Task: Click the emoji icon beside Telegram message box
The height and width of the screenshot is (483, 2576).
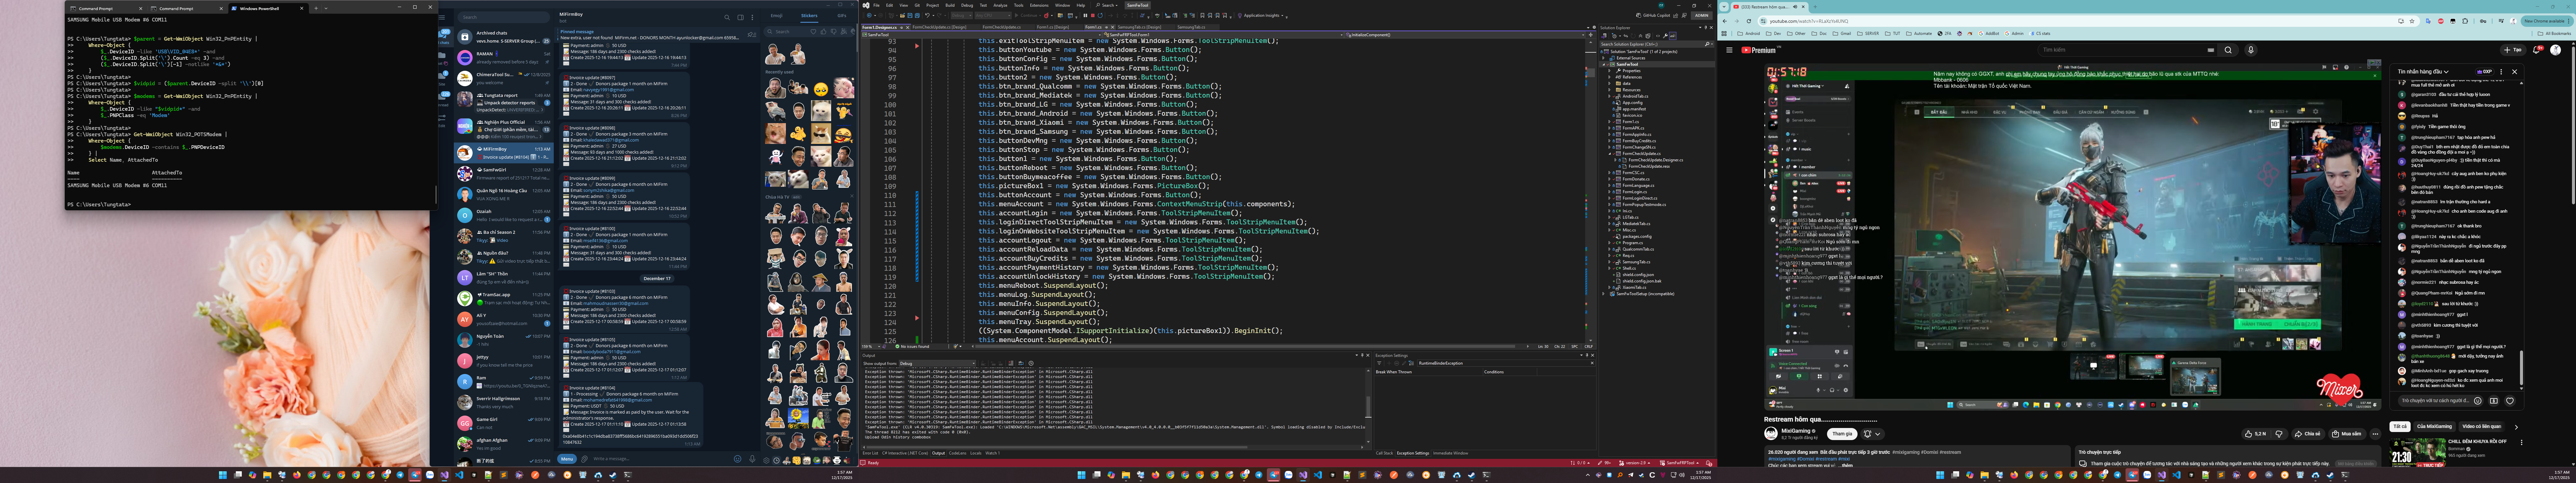Action: point(738,459)
